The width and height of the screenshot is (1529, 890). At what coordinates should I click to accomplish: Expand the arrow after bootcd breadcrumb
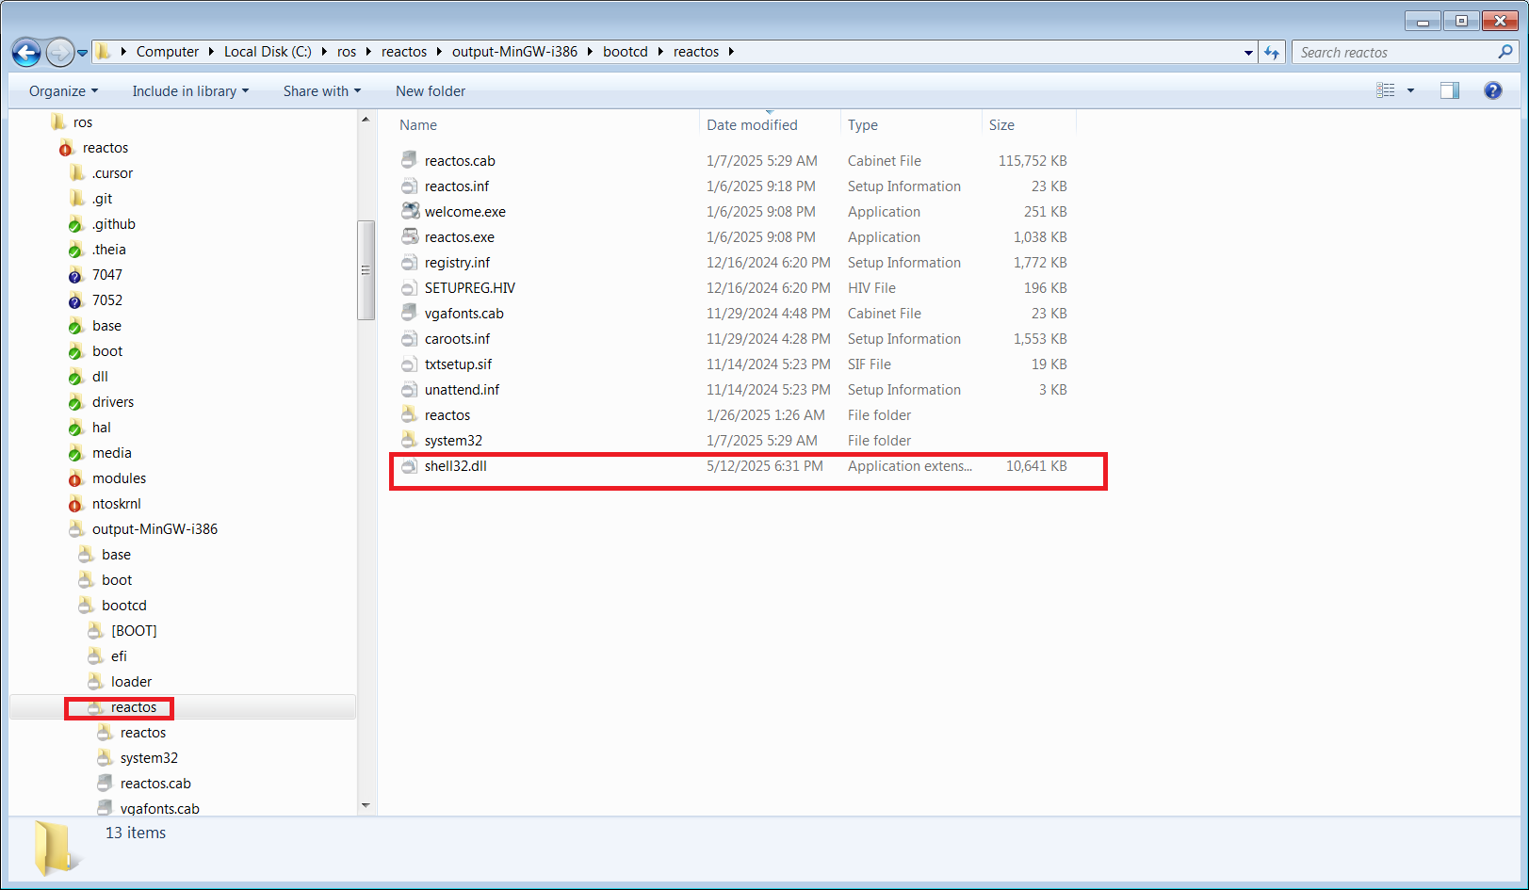pos(660,52)
